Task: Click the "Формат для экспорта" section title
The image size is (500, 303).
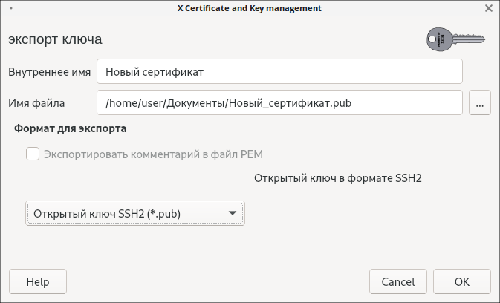Action: click(x=71, y=128)
